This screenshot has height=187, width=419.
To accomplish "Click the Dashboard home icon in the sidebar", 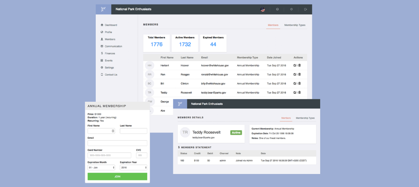I will 102,25.
